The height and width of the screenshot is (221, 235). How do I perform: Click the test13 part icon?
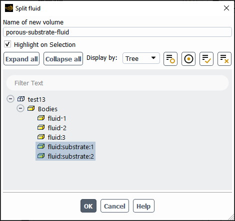coord(21,99)
